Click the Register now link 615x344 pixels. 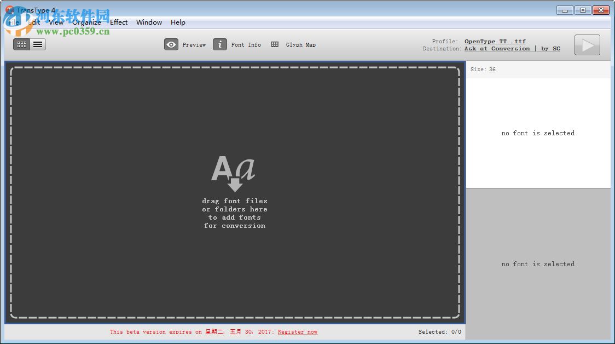tap(297, 331)
